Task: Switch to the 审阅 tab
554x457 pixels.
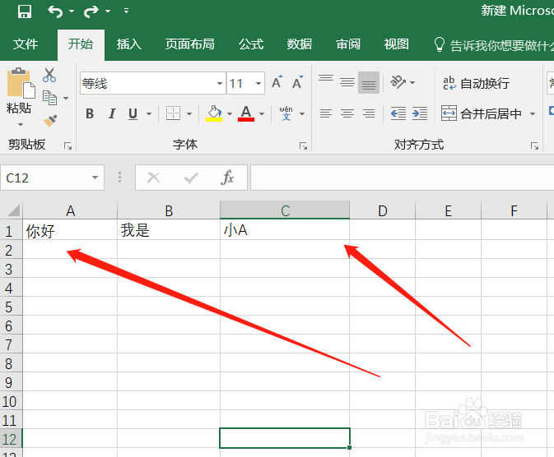Action: tap(348, 44)
